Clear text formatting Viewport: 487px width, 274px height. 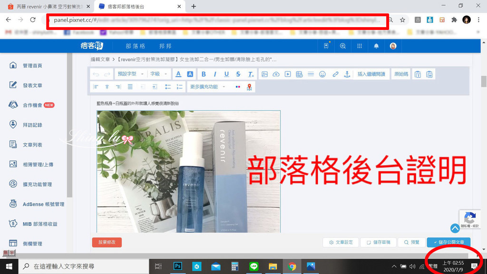[250, 74]
